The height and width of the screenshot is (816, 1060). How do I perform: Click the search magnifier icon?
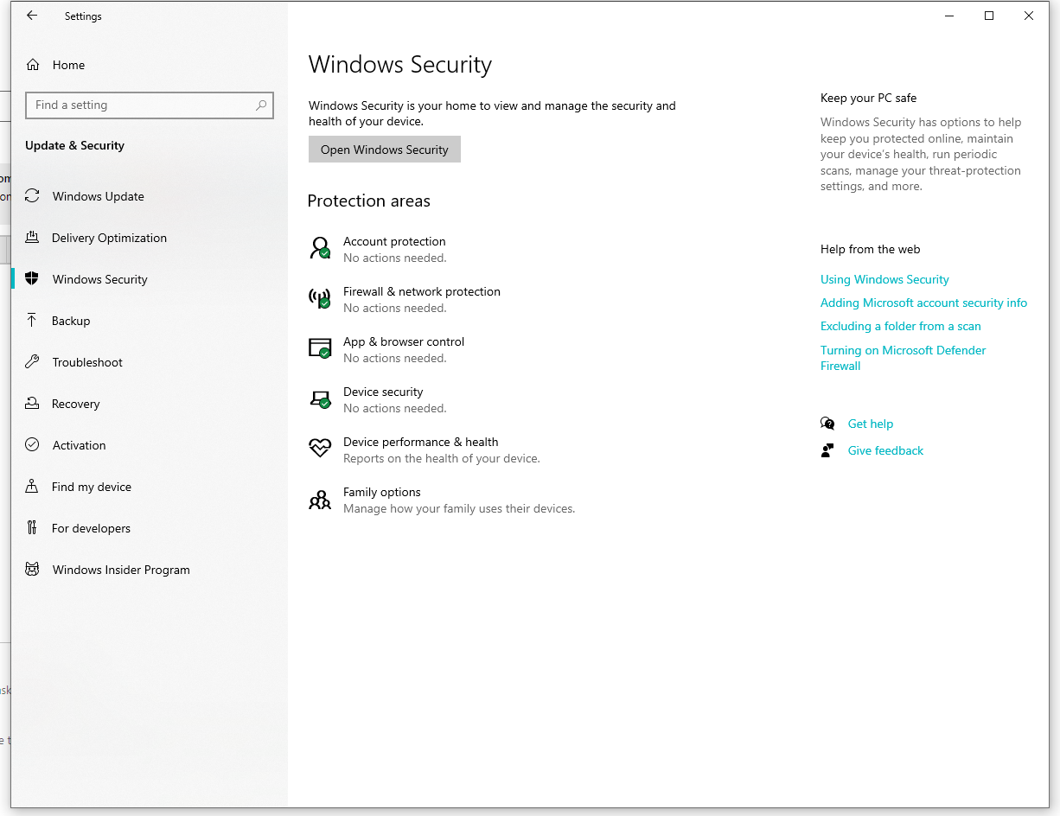point(261,105)
